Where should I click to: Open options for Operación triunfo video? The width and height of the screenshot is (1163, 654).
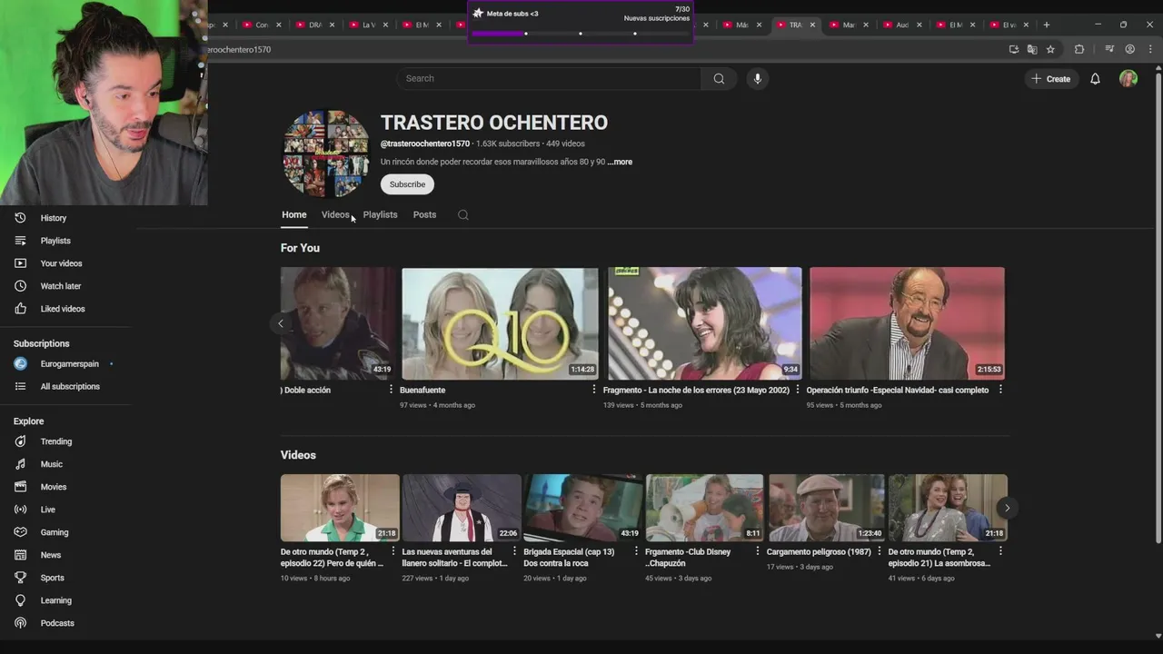click(x=1000, y=390)
